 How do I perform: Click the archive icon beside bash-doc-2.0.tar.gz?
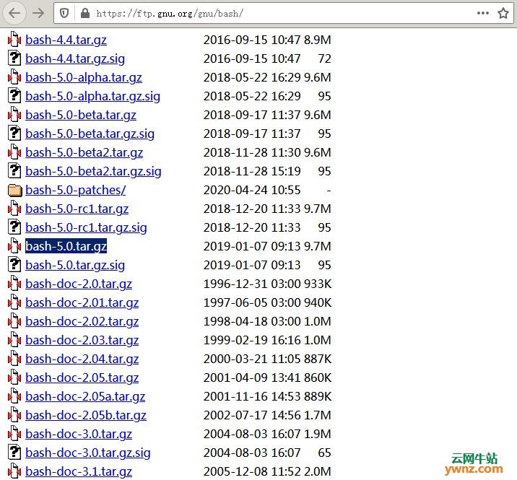click(14, 284)
